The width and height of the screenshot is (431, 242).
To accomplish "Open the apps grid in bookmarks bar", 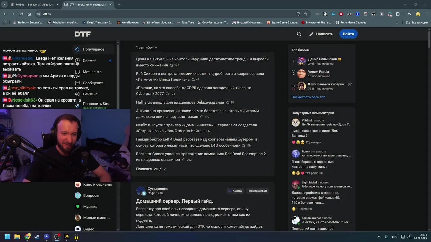I will click(4, 23).
